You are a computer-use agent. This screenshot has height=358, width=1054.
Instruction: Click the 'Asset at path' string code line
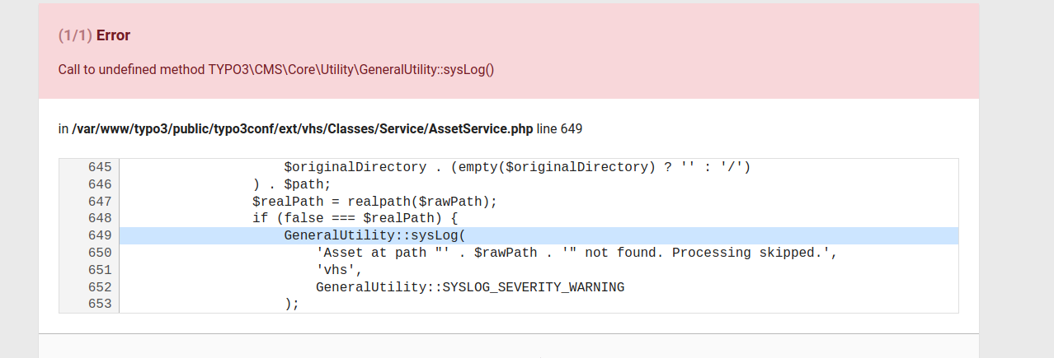coord(576,253)
